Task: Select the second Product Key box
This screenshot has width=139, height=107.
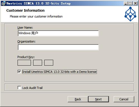Action: coord(38,63)
